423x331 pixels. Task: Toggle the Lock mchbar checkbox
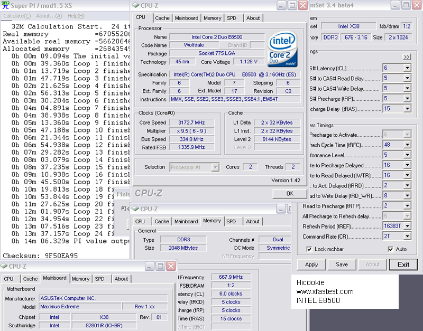309,249
